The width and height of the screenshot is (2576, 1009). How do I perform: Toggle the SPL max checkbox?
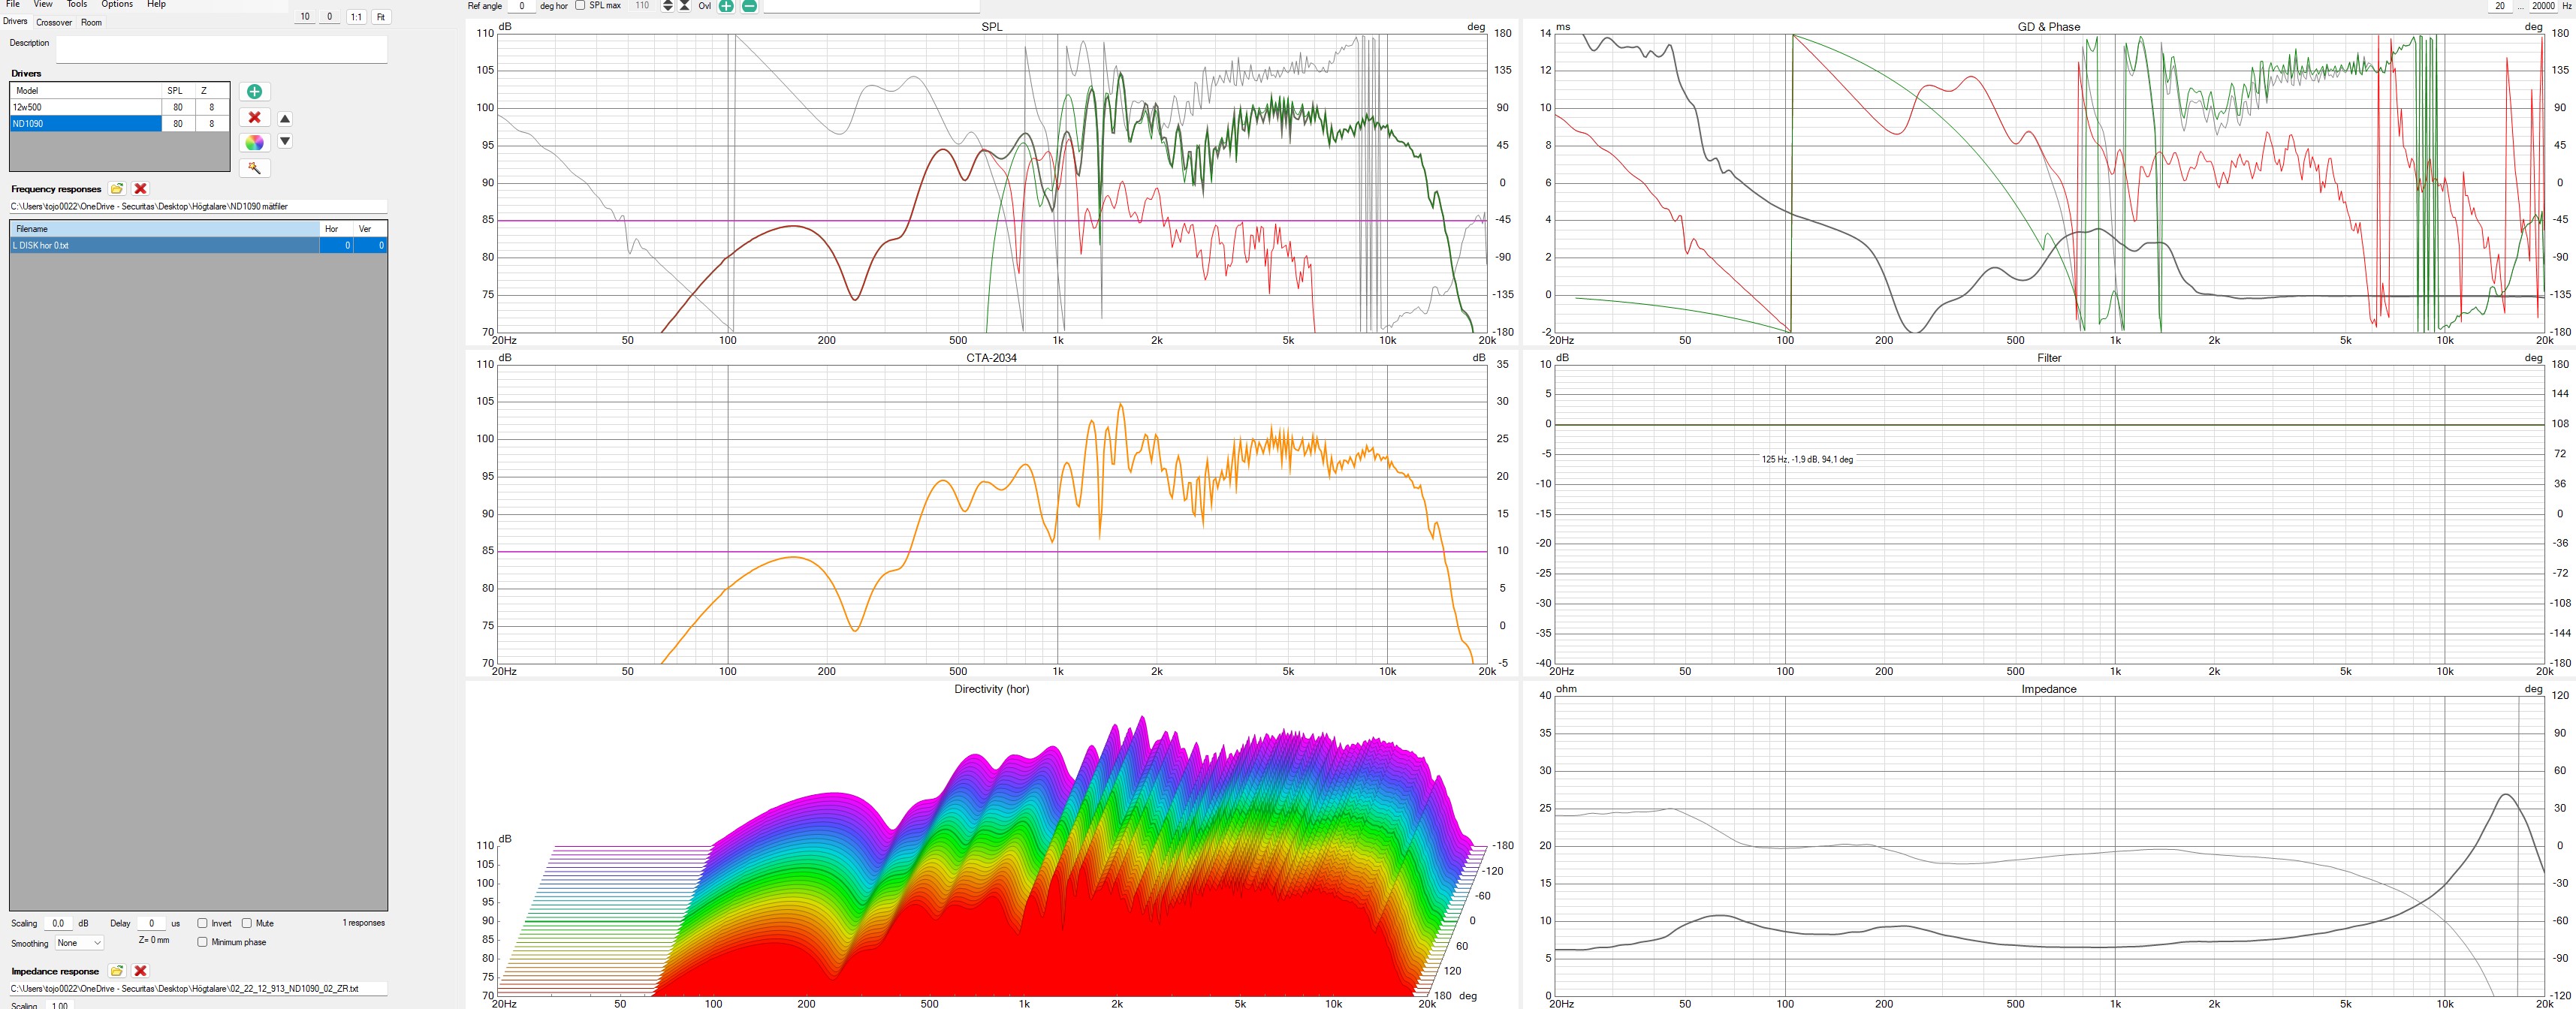click(581, 6)
